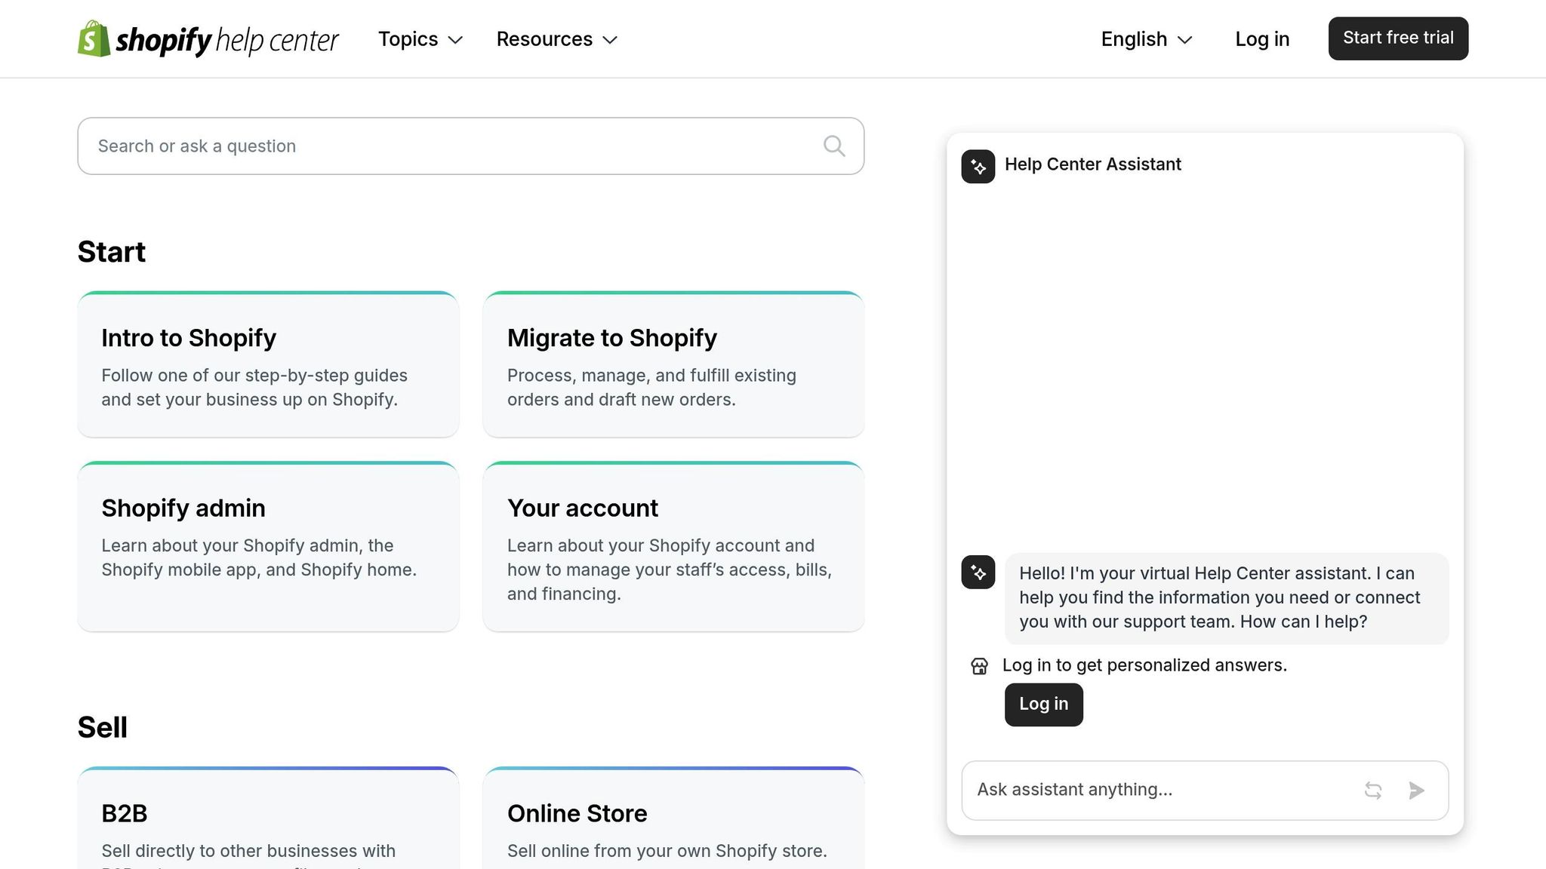This screenshot has width=1546, height=869.
Task: Click the storefront icon next to personalized answers
Action: click(978, 665)
